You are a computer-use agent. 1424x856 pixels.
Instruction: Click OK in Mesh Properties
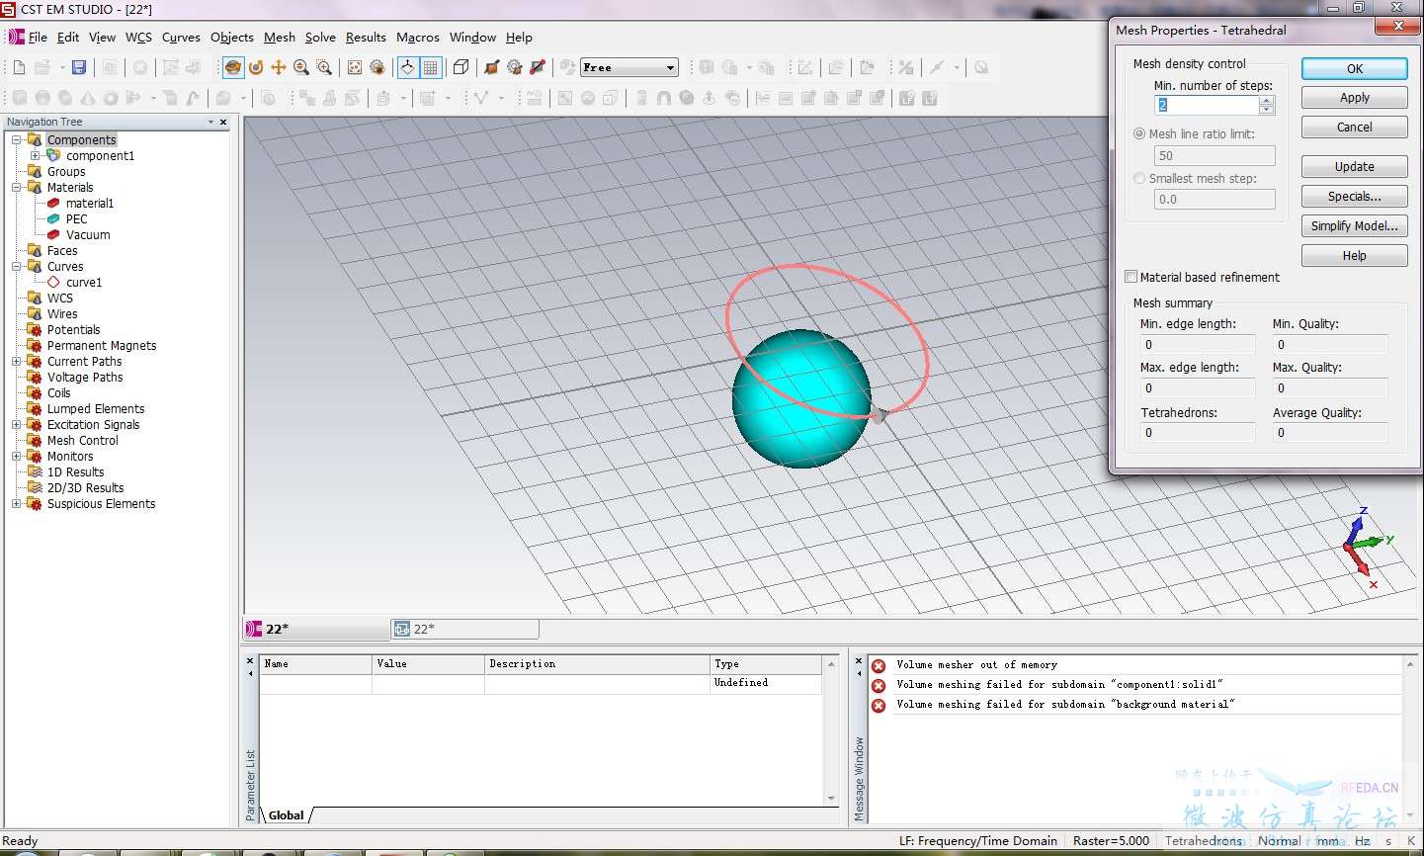point(1354,68)
